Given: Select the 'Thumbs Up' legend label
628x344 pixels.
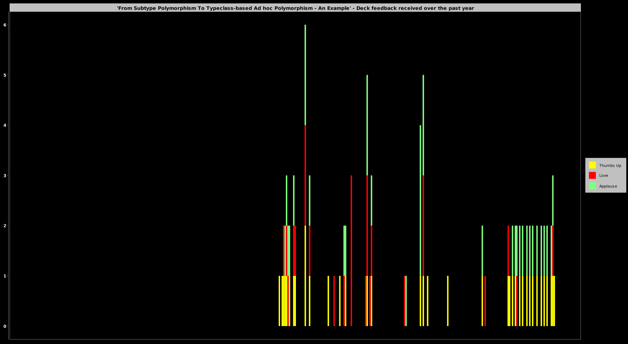Looking at the screenshot, I should coord(610,165).
